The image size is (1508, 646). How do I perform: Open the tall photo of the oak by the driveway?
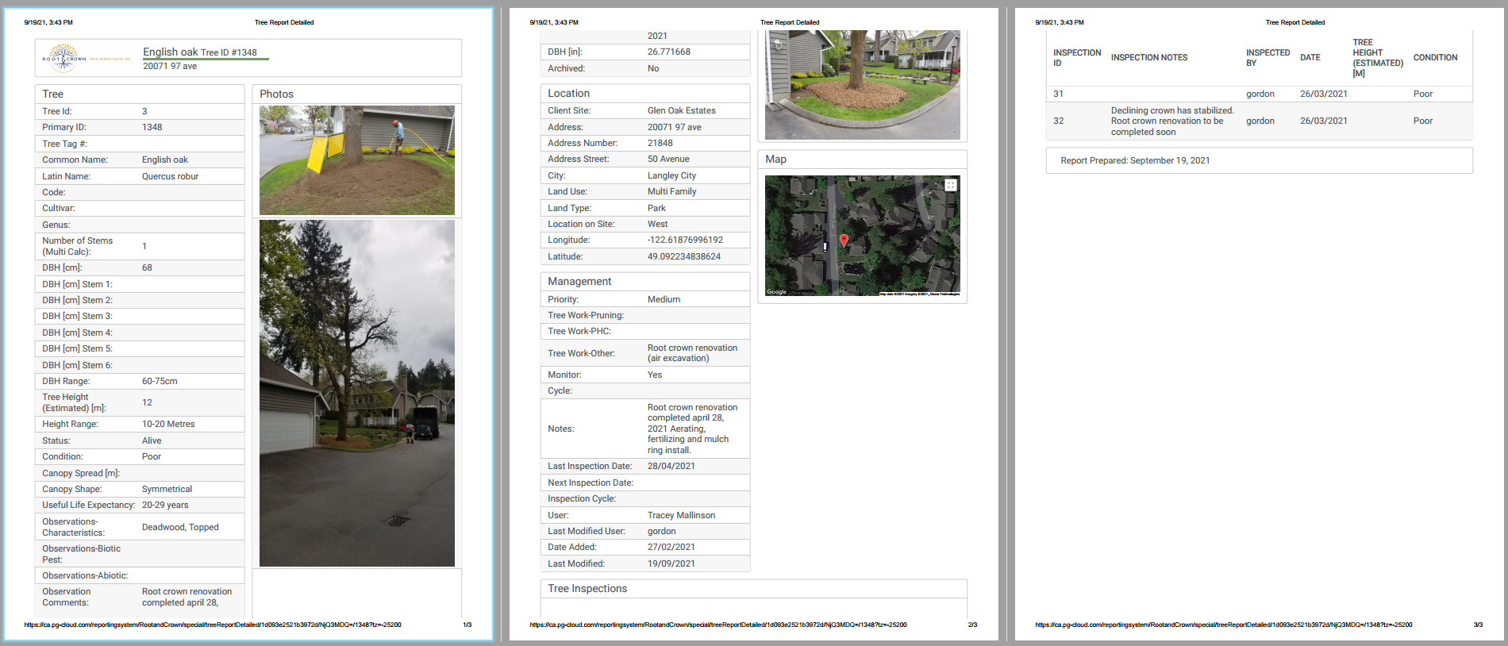[x=357, y=394]
